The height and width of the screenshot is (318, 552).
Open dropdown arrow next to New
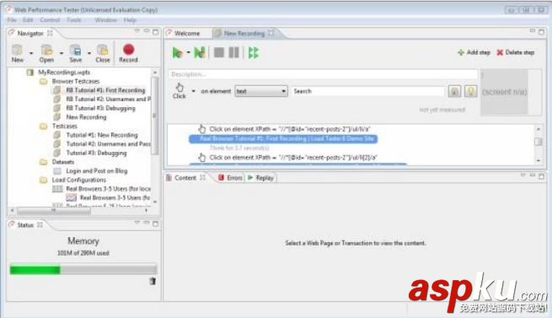31,53
